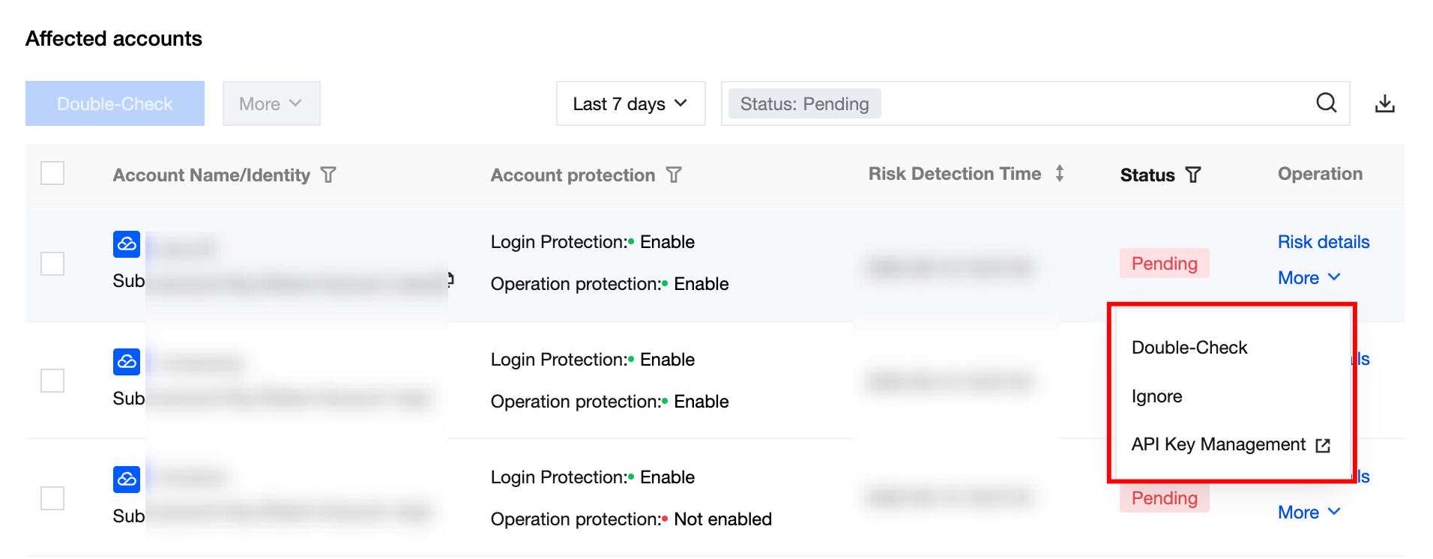1433x559 pixels.
Task: Click the download export icon
Action: (1384, 103)
